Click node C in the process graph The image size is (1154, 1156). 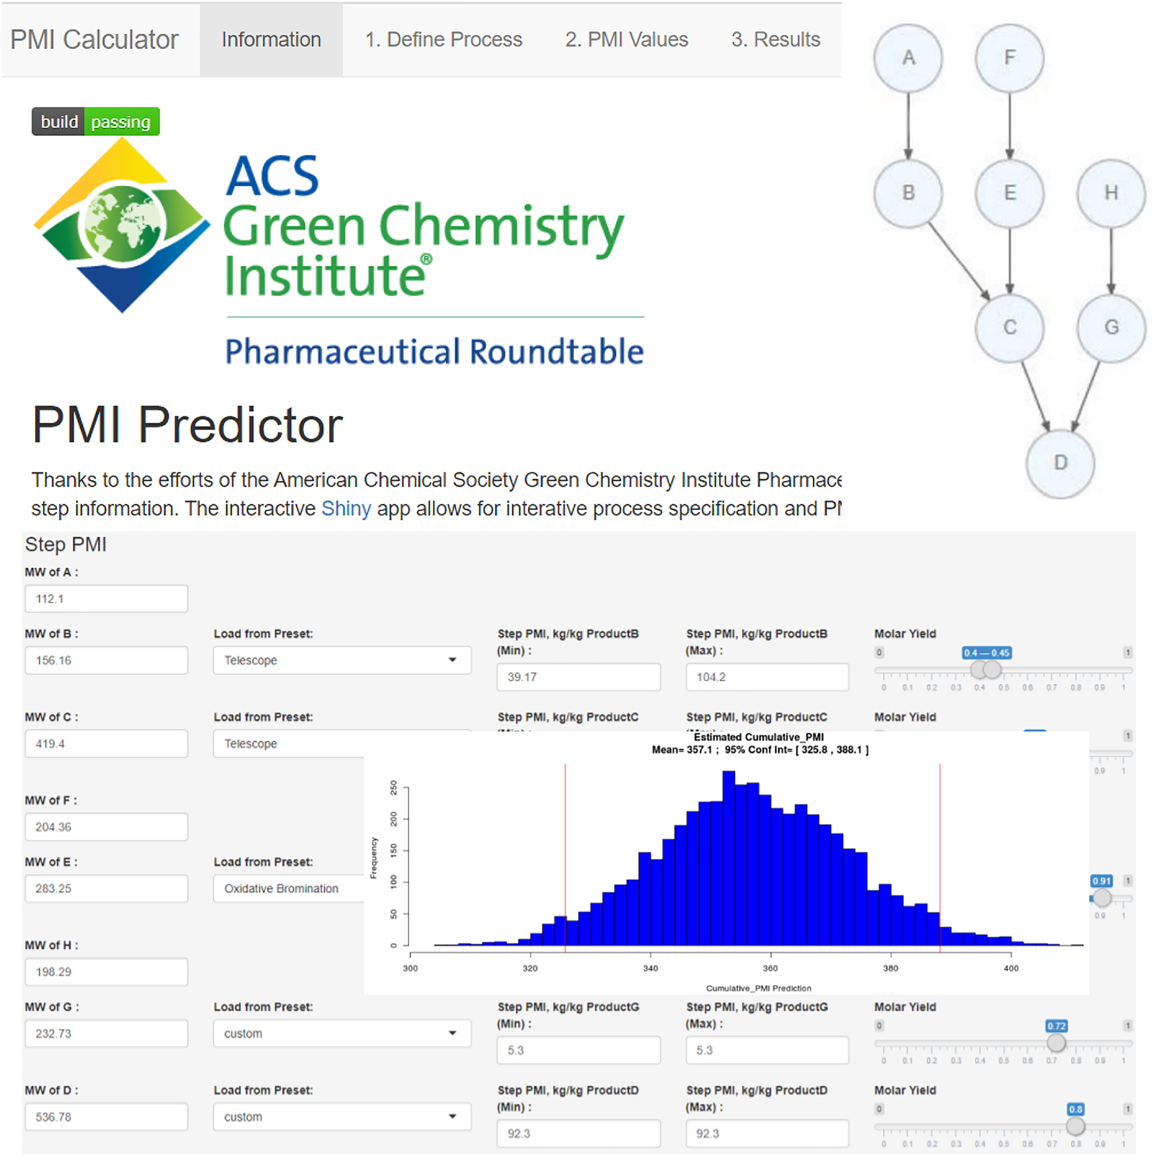(x=1009, y=326)
